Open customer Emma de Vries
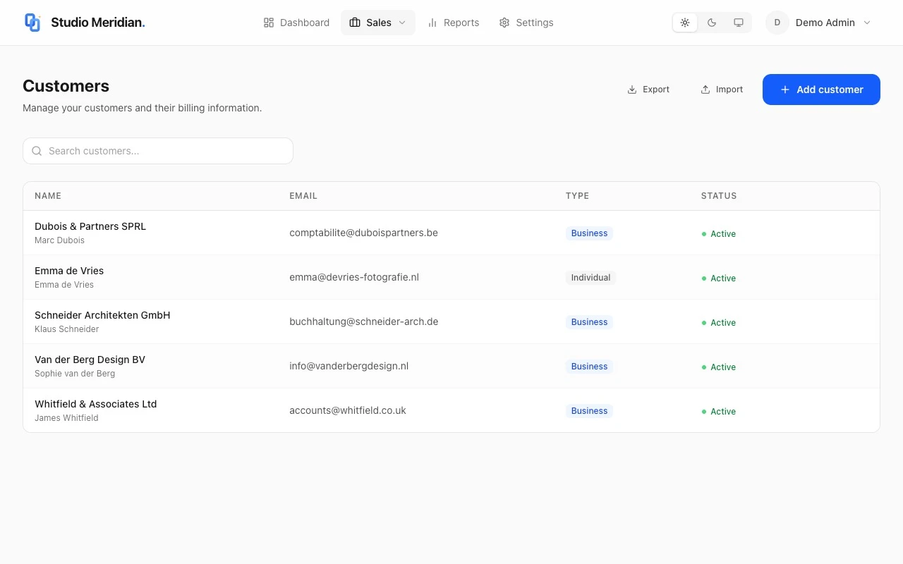The height and width of the screenshot is (564, 903). [69, 271]
